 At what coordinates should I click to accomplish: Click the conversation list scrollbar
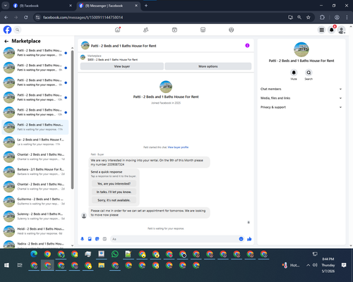(72, 120)
